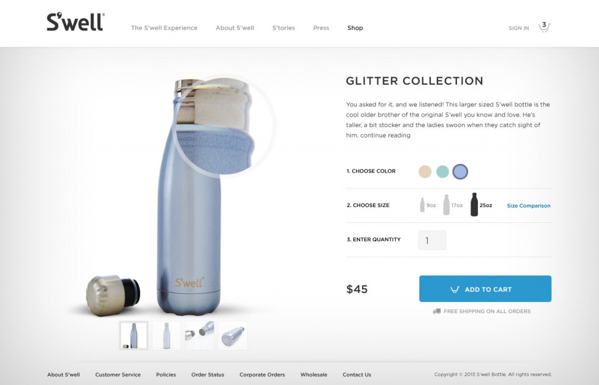Viewport: 599px width, 385px height.
Task: Expand description with continue reading
Action: coord(385,135)
